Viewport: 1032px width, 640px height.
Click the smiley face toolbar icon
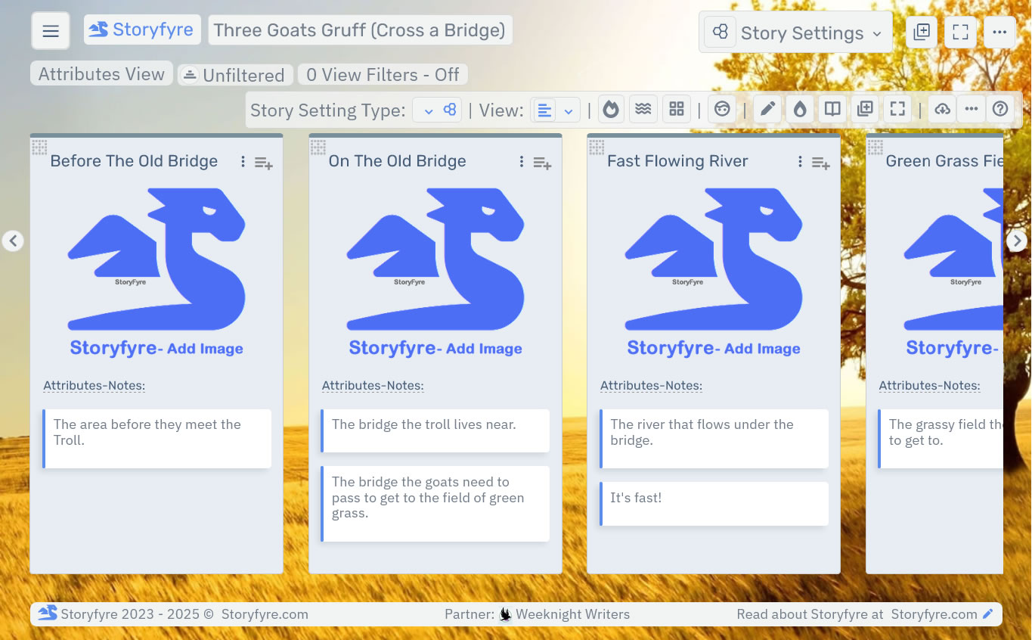(722, 108)
